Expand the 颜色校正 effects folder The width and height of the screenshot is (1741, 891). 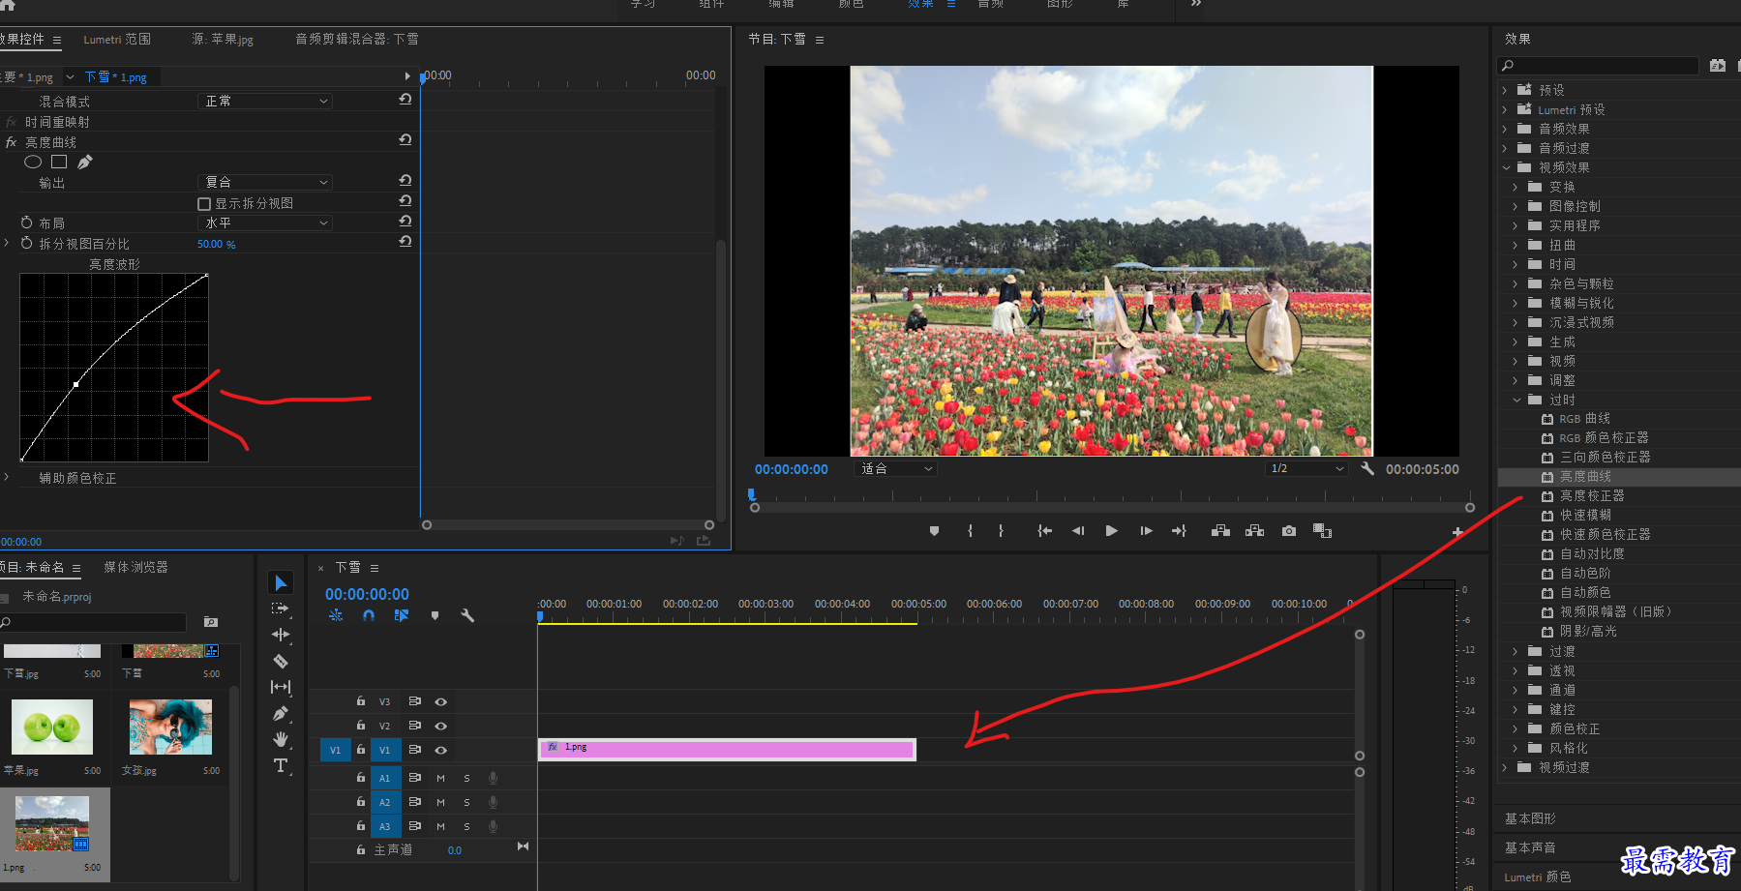(x=1516, y=728)
